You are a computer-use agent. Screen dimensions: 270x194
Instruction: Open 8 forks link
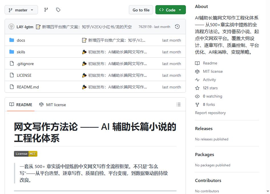[209, 104]
